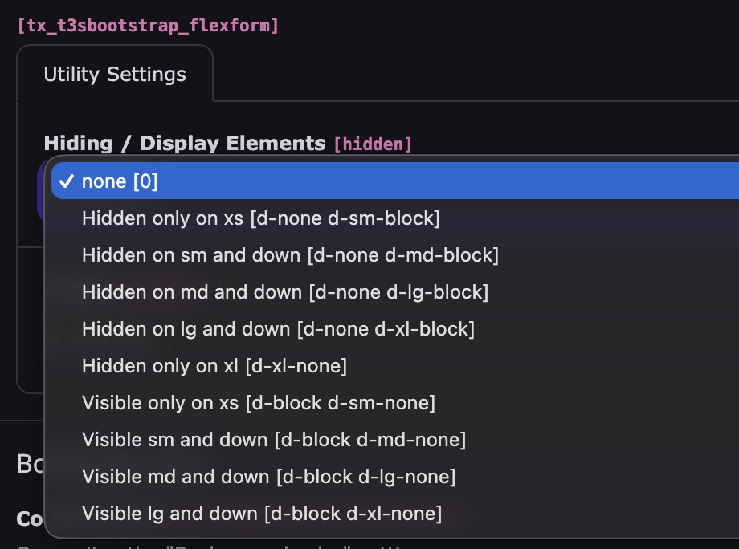Viewport: 739px width, 549px height.
Task: Click the [tx_t3sbootstrap_flexform] field identifier
Action: pyautogui.click(x=148, y=26)
